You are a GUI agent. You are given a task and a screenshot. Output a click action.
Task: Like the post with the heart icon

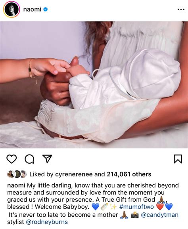[x=12, y=159]
